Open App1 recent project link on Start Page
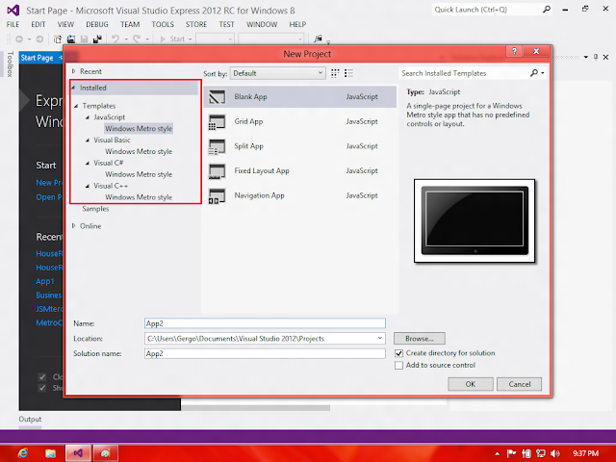This screenshot has height=462, width=616. pos(45,281)
